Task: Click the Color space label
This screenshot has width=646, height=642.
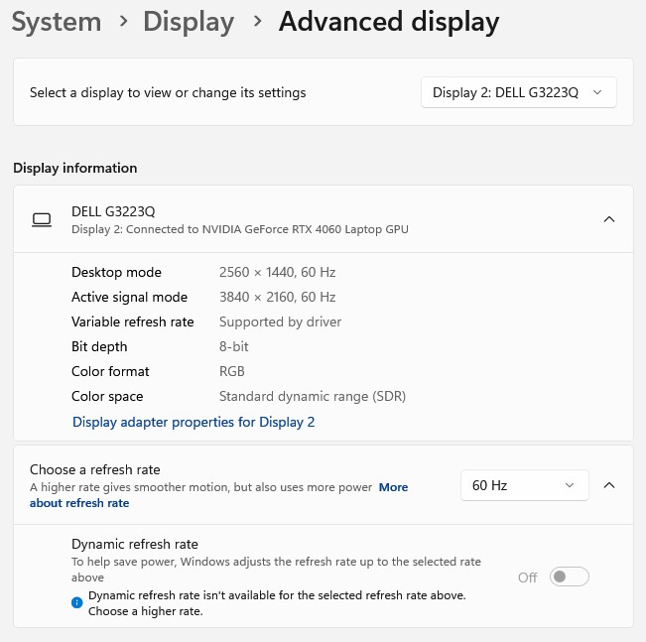Action: click(x=107, y=396)
